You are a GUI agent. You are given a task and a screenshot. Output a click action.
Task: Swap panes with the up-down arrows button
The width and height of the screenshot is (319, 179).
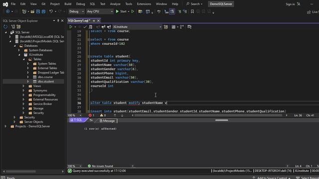tap(91, 120)
